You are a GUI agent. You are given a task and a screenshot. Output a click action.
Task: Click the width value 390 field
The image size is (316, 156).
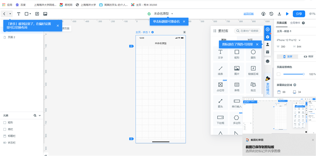283,47
